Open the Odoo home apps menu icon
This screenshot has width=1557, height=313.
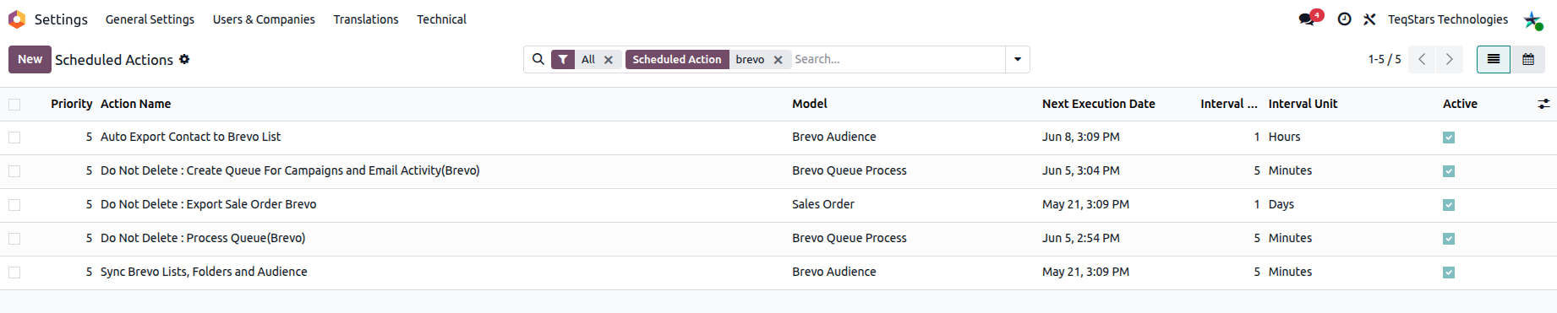(17, 19)
